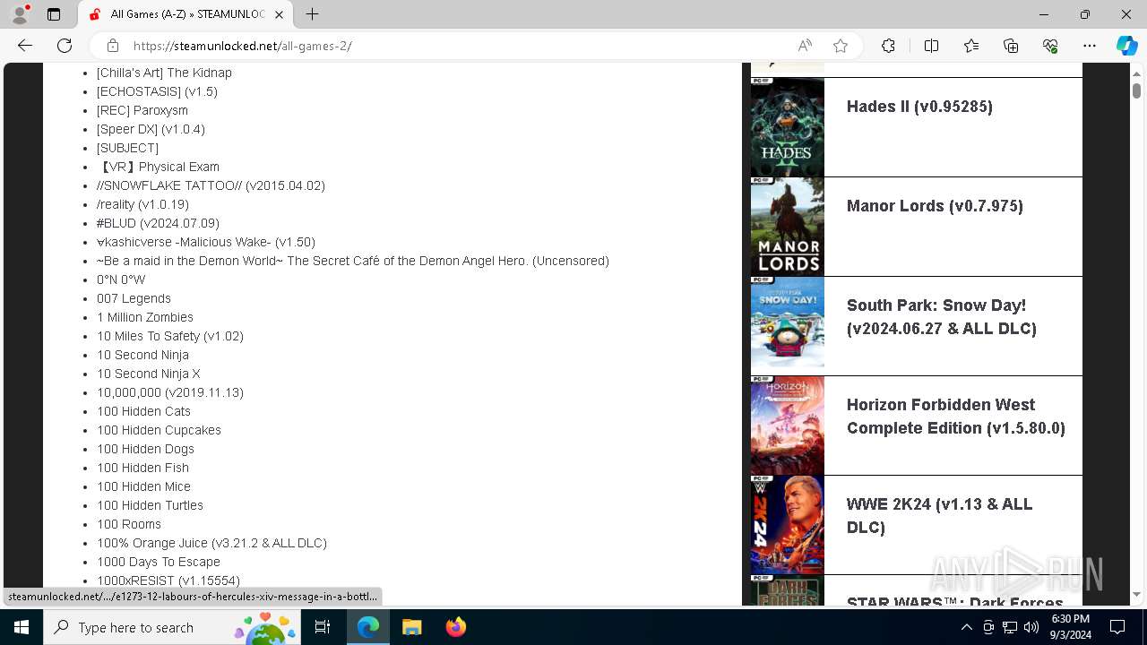View site information lock icon
The height and width of the screenshot is (645, 1147).
click(x=113, y=46)
